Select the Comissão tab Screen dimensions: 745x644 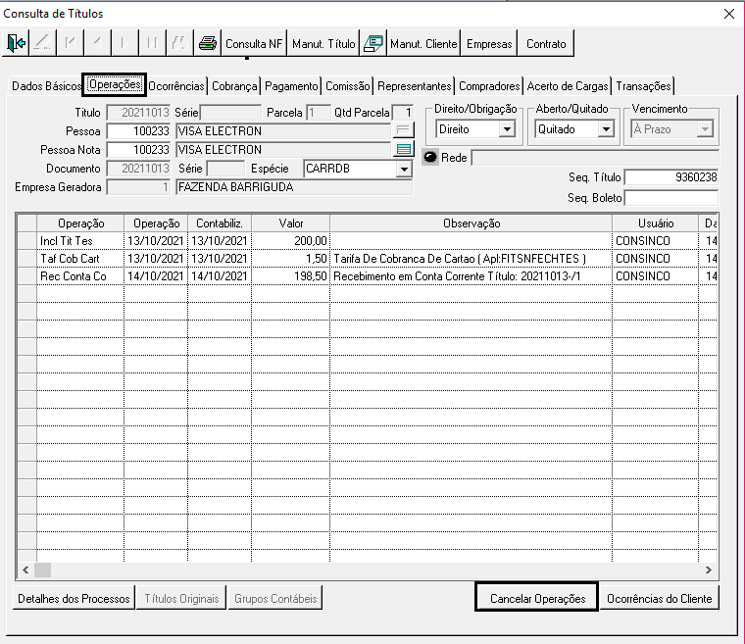pos(347,86)
